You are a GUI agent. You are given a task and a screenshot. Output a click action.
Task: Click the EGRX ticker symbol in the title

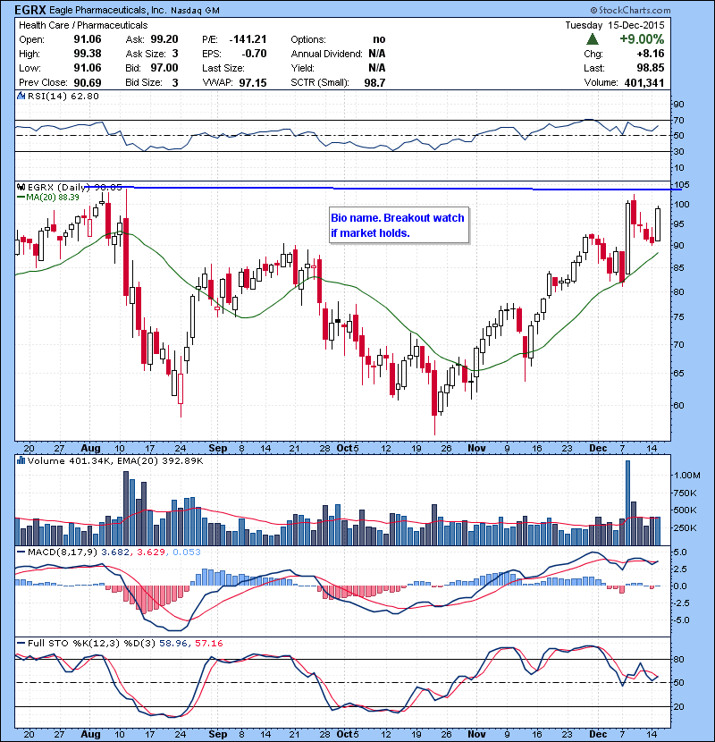30,10
